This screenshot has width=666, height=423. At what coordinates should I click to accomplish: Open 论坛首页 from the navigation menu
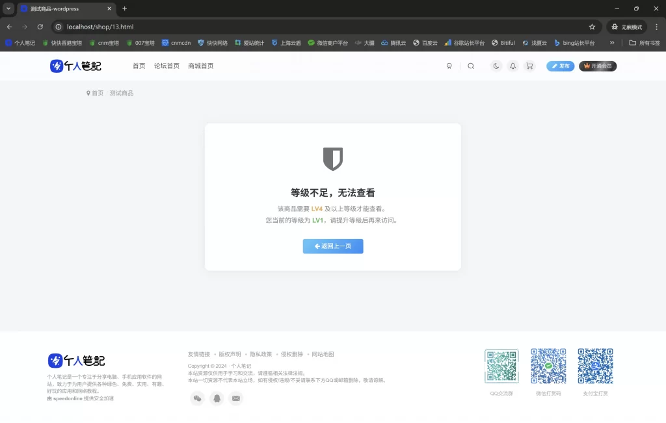(166, 66)
